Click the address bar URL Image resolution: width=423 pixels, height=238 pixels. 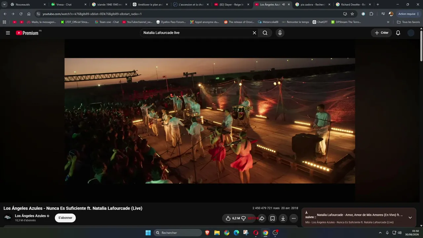click(92, 14)
